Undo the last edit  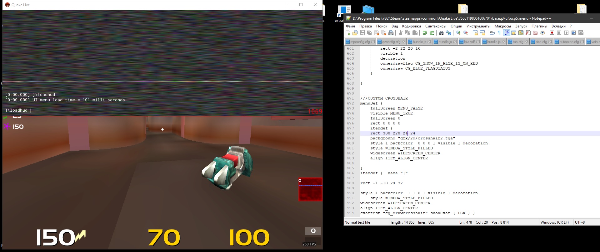point(425,33)
